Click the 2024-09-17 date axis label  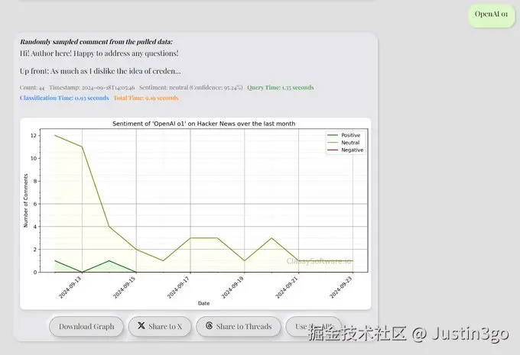click(178, 288)
